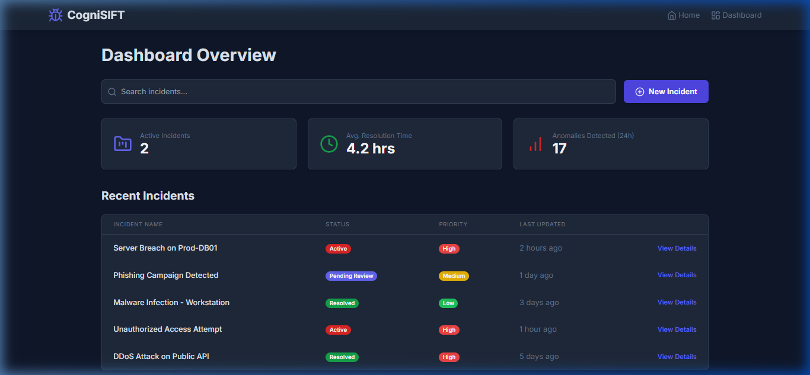Click the anomalies count 17
This screenshot has height=375, width=810.
[559, 149]
